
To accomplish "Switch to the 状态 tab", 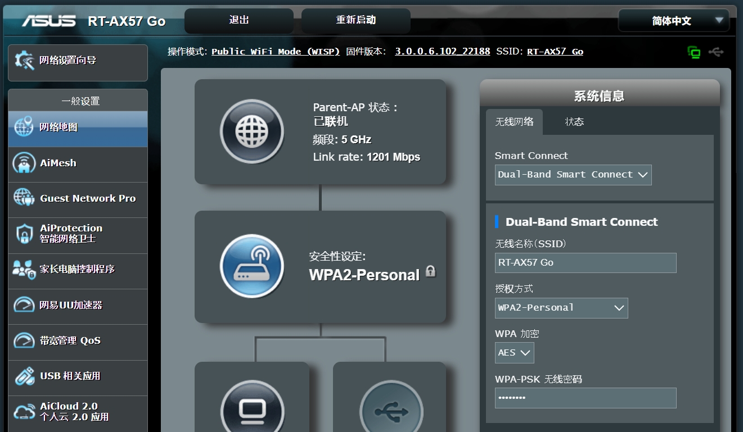I will click(574, 122).
